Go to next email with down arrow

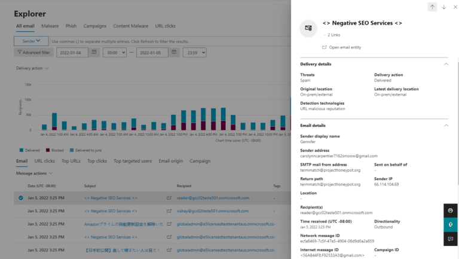[443, 7]
